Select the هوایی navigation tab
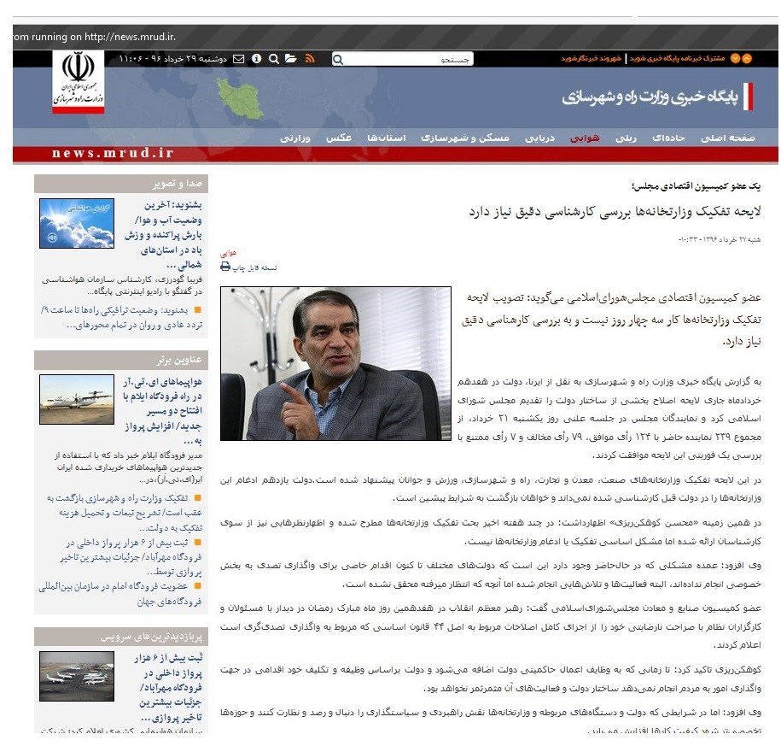 coord(585,138)
